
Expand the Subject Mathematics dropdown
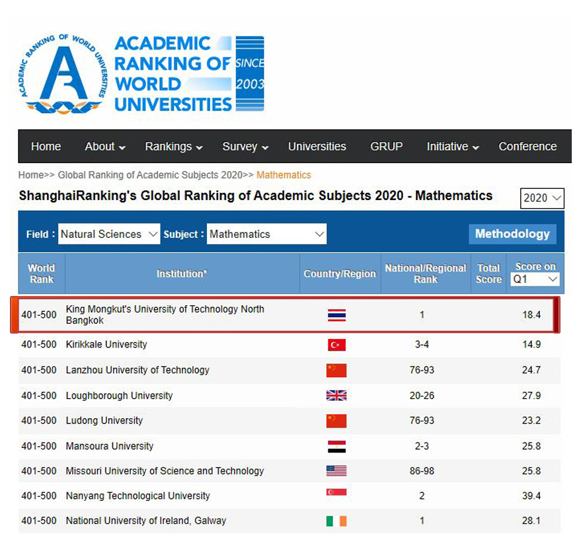[266, 234]
